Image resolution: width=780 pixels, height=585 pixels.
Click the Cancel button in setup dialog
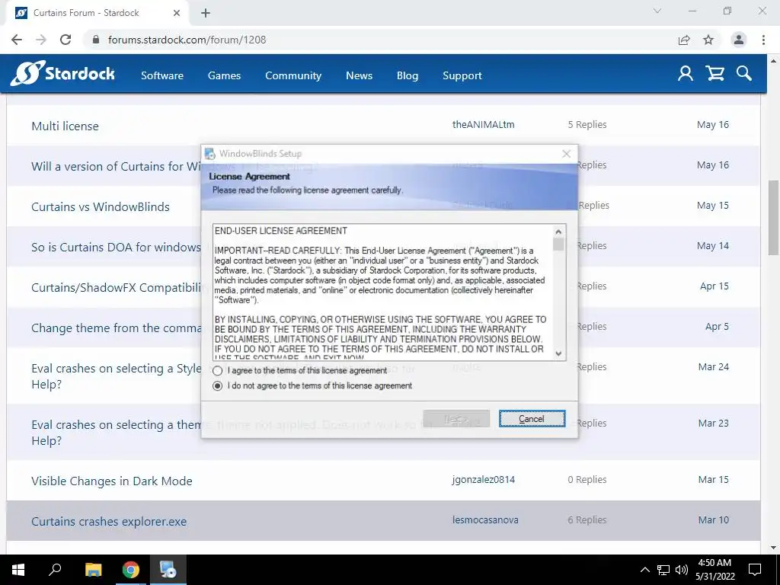[x=532, y=419]
